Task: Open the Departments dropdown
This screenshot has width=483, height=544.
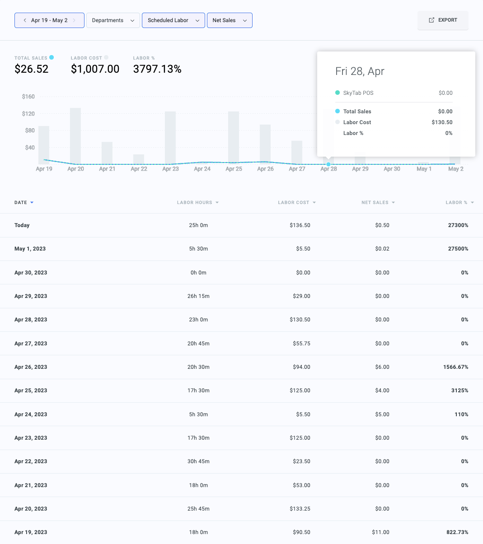Action: [113, 20]
